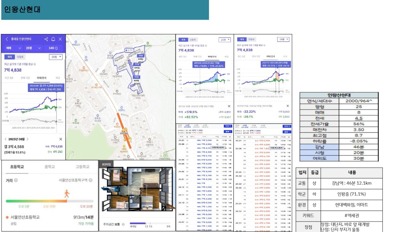The width and height of the screenshot is (413, 232).
Task: Click the 갭 3억 4,588 value
Action: [x=14, y=147]
